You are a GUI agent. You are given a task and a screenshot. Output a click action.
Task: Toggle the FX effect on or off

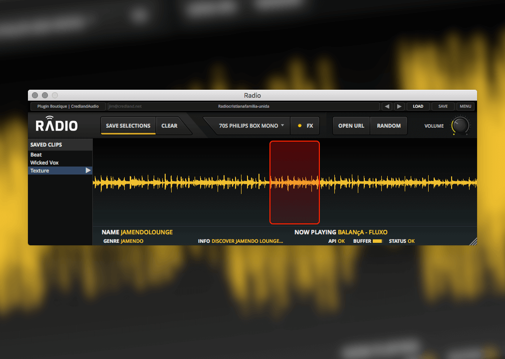[x=305, y=126]
